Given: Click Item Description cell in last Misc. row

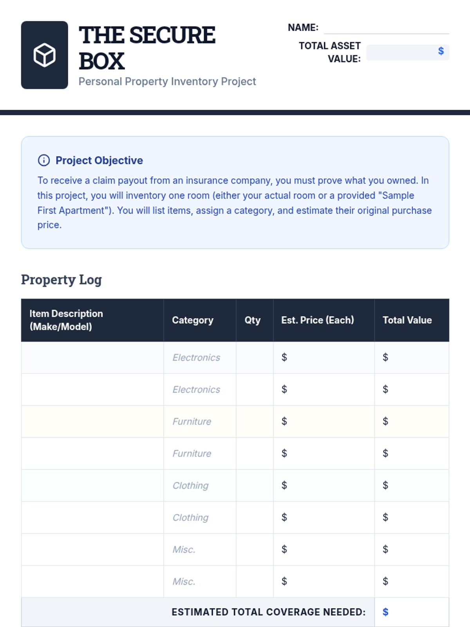Looking at the screenshot, I should [92, 582].
